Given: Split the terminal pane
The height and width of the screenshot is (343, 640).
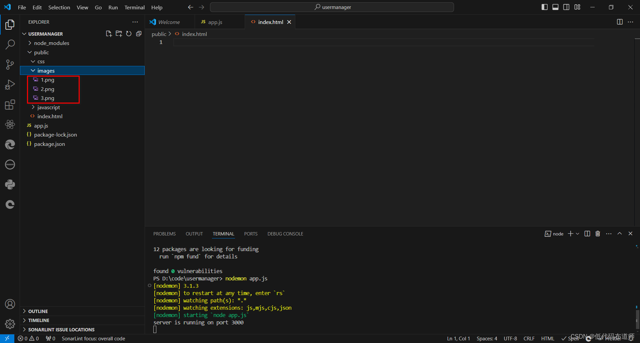Looking at the screenshot, I should click(587, 234).
